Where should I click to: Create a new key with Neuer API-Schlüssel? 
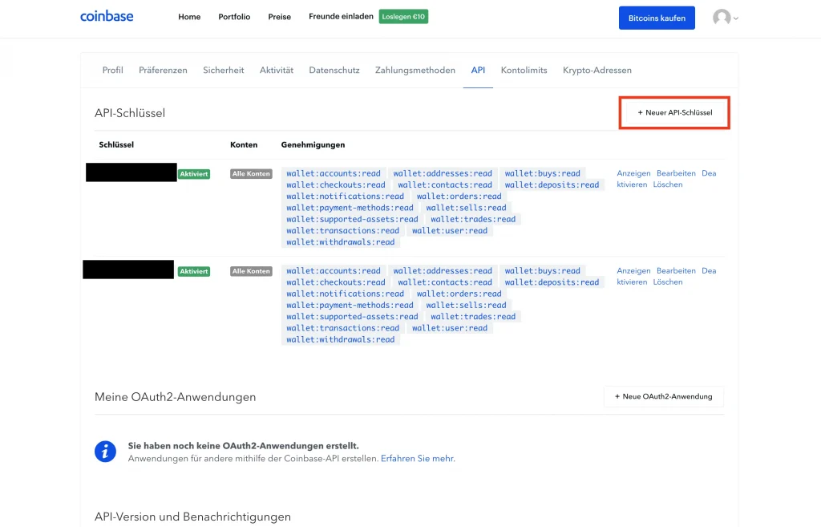tap(674, 113)
